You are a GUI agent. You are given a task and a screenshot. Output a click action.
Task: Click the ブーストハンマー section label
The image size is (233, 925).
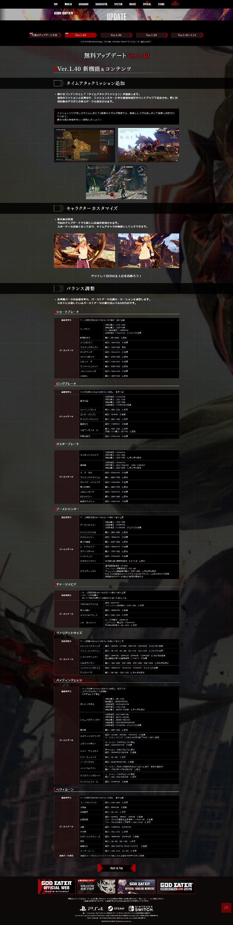tap(67, 509)
